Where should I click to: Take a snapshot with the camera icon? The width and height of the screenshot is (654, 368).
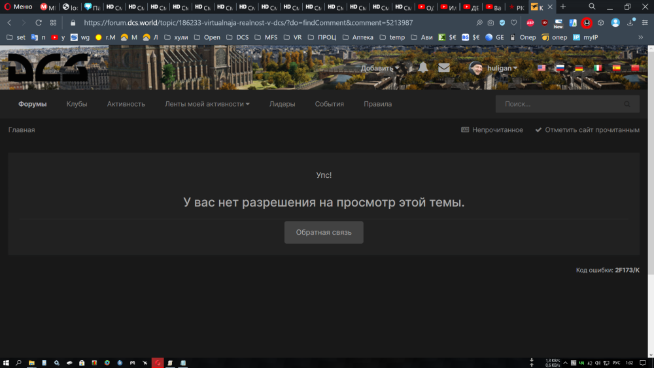[490, 23]
